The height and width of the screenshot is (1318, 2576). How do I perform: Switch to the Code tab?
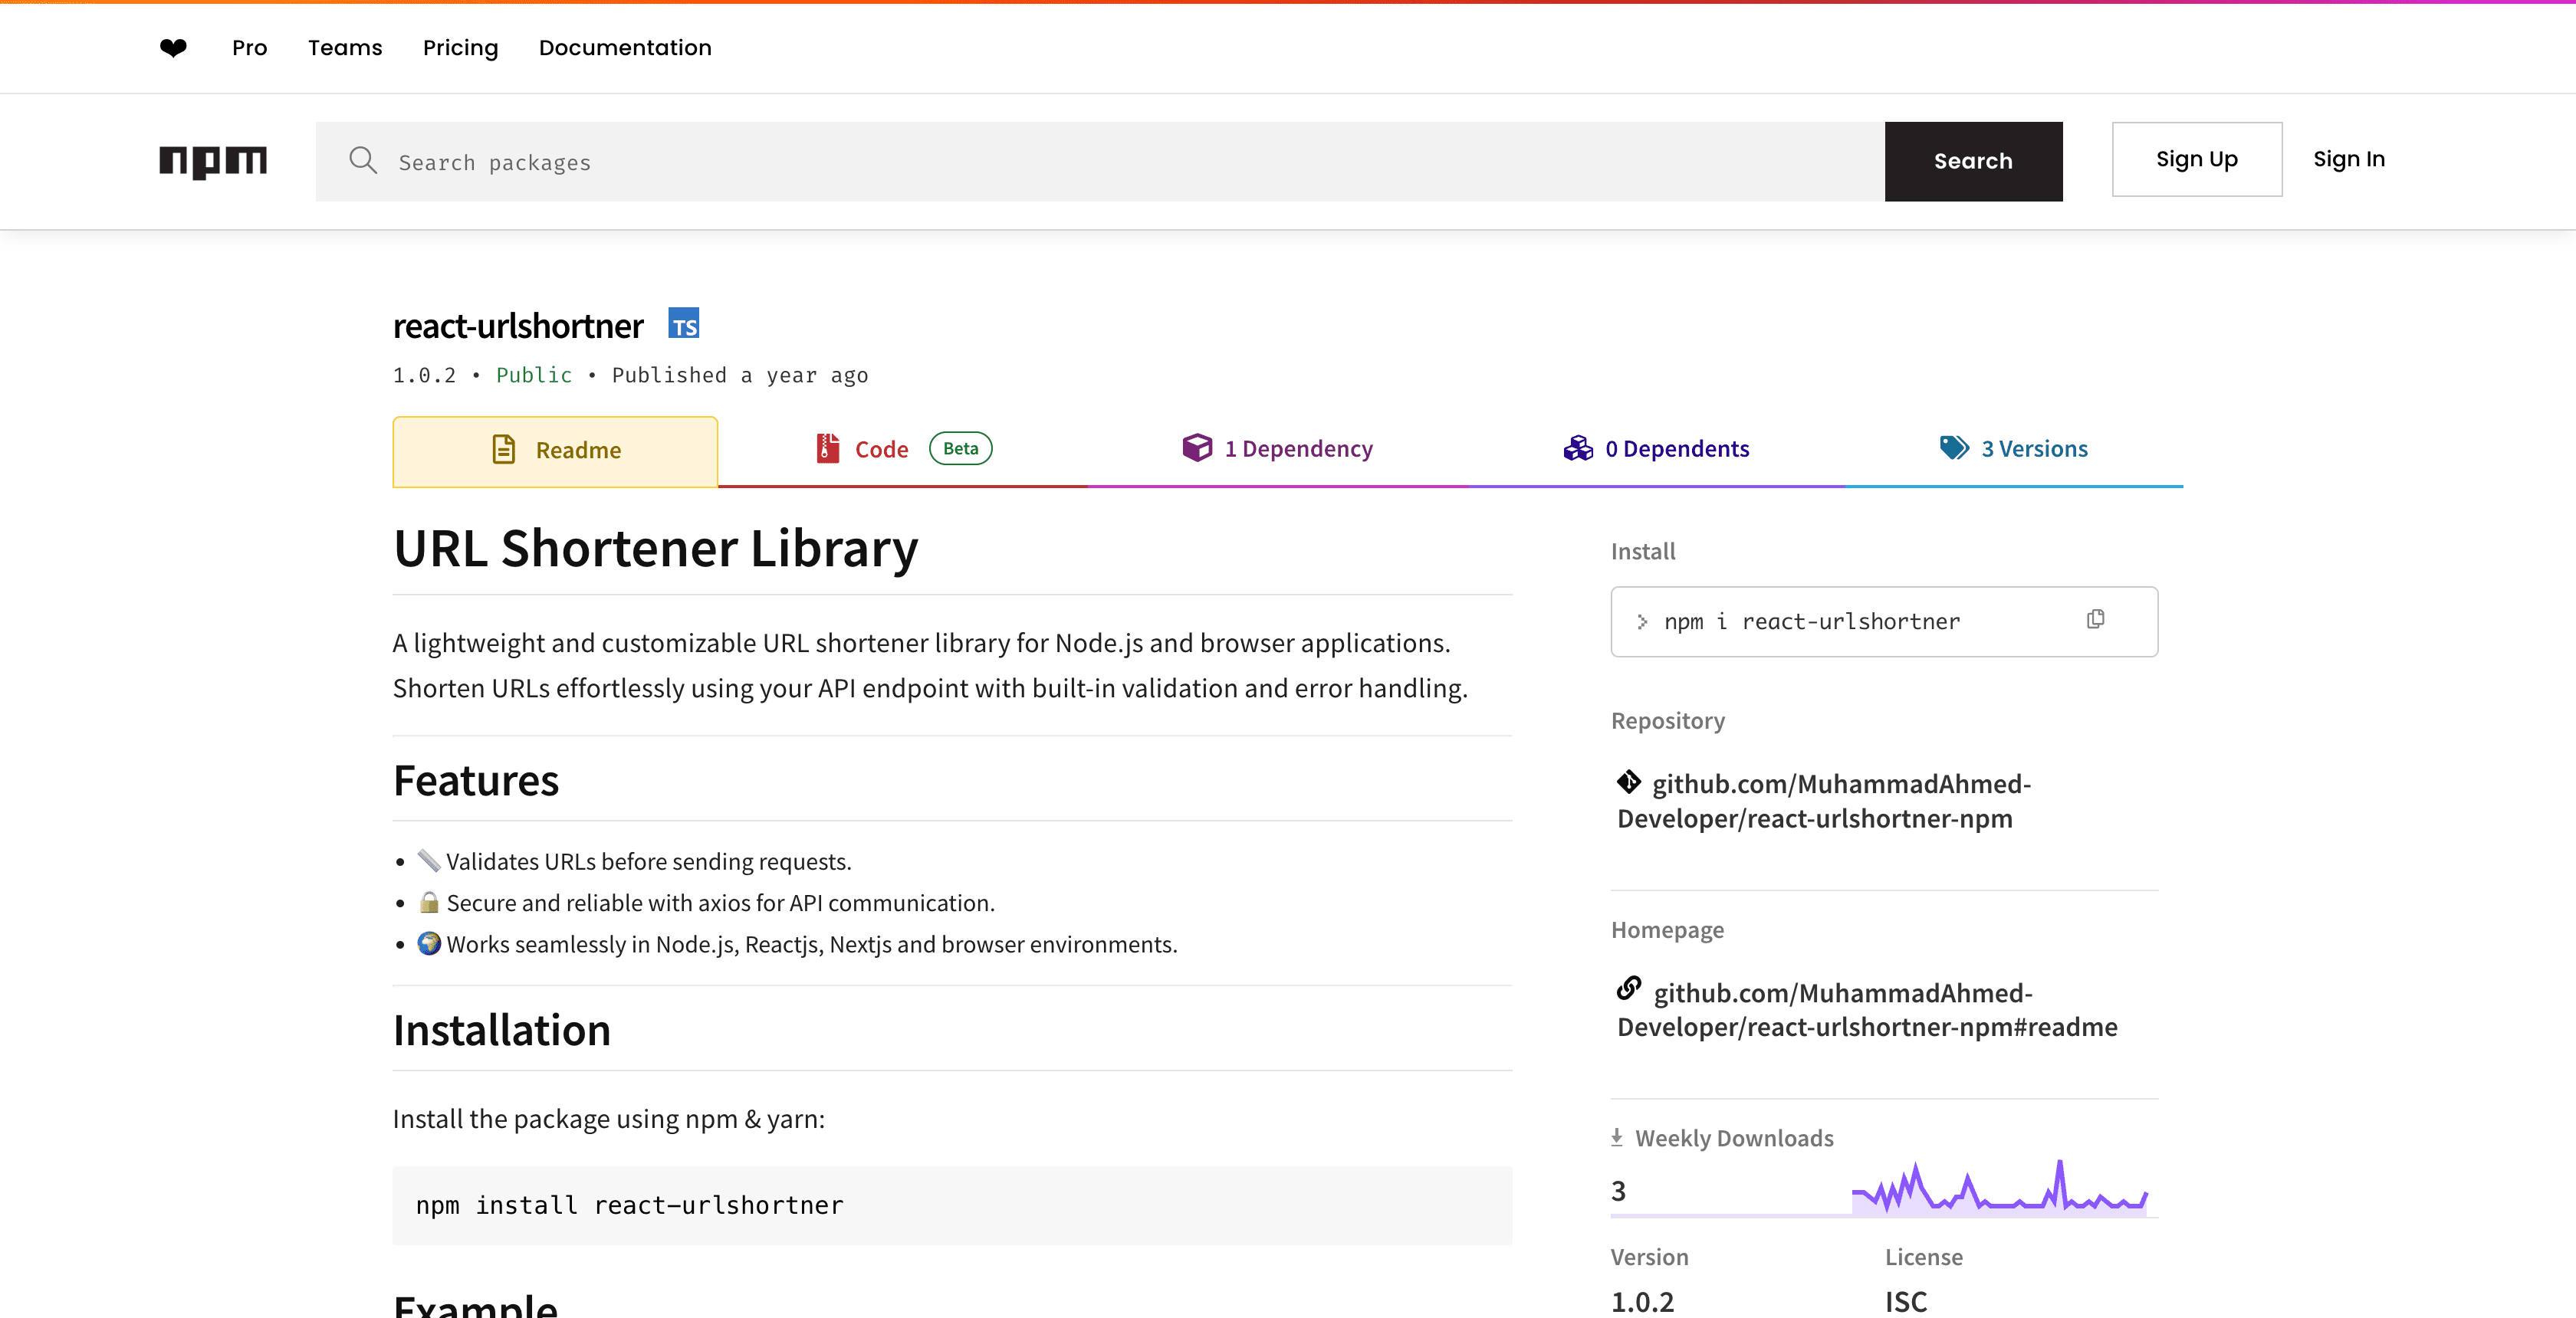(x=882, y=449)
